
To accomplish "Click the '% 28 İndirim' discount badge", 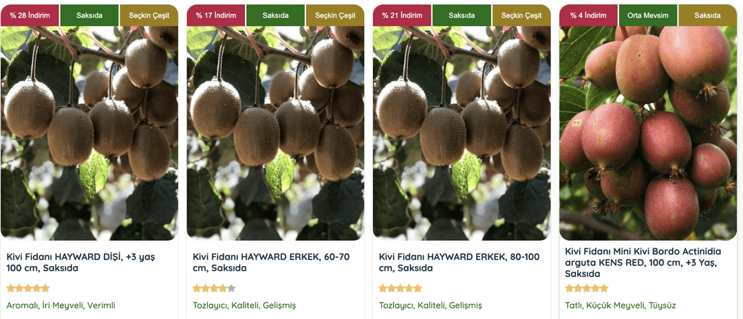I will (x=30, y=16).
